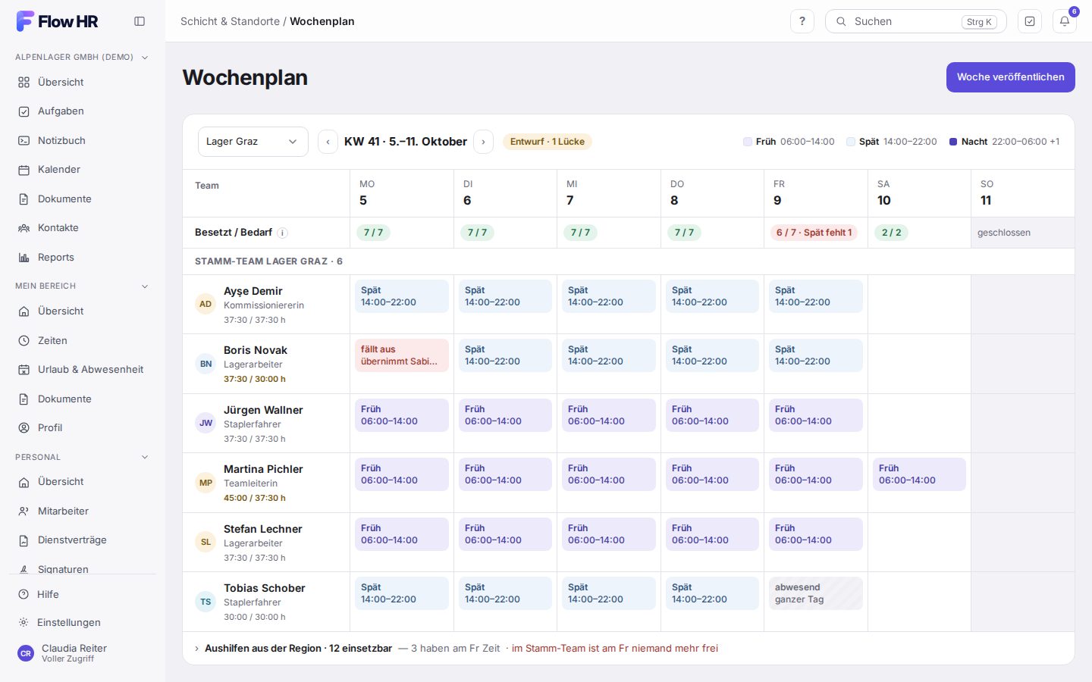Image resolution: width=1092 pixels, height=682 pixels.
Task: Collapse the Mein Bereich section
Action: pos(145,286)
